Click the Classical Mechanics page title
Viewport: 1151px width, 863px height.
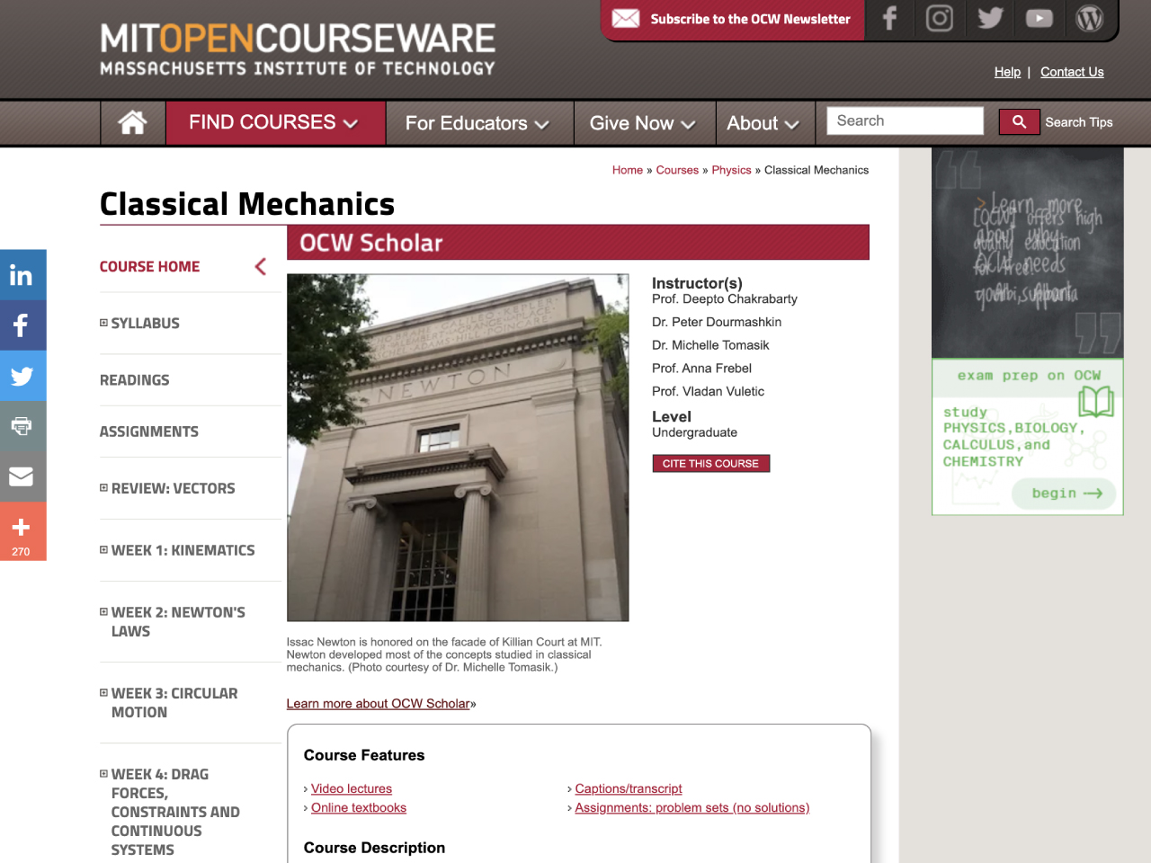pyautogui.click(x=247, y=204)
